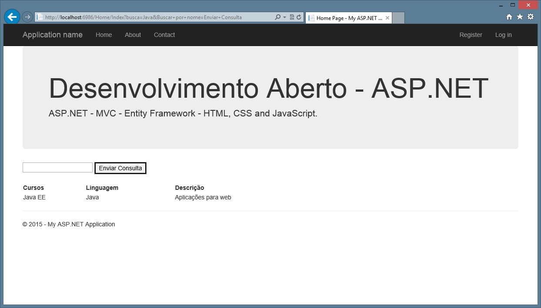This screenshot has width=541, height=308.
Task: Click the Application name brand link
Action: [53, 35]
